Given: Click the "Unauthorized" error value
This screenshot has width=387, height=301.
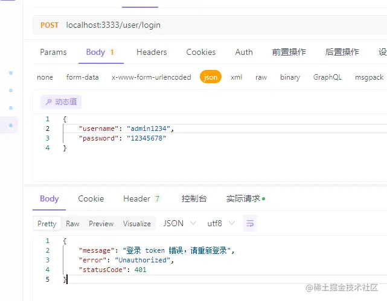Looking at the screenshot, I should [x=142, y=260].
